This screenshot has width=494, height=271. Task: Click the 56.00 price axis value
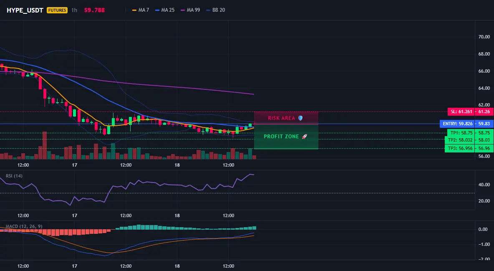click(484, 156)
